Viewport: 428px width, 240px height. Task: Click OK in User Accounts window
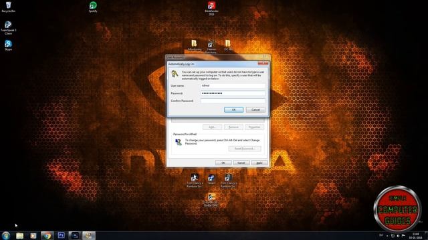coord(223,163)
